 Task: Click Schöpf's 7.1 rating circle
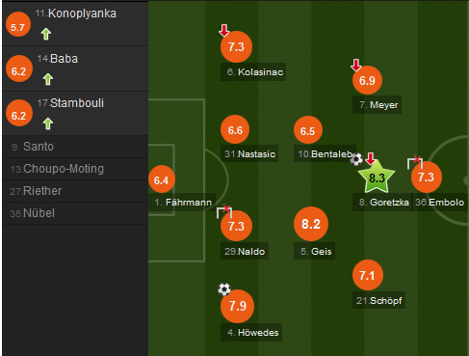point(368,275)
